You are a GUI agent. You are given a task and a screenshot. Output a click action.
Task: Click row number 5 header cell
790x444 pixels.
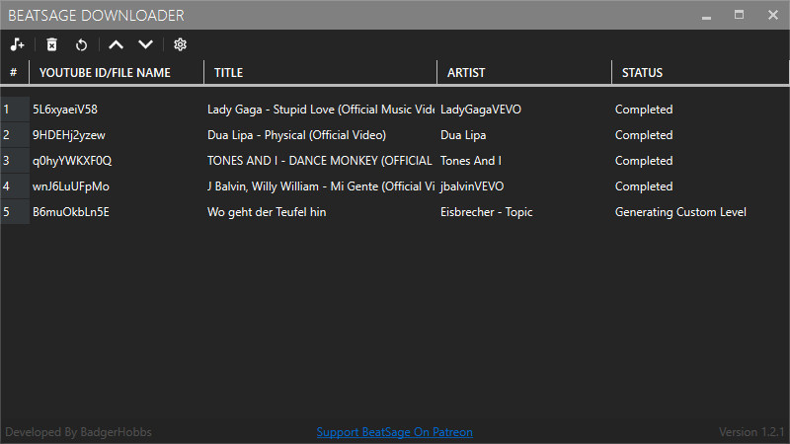click(15, 212)
